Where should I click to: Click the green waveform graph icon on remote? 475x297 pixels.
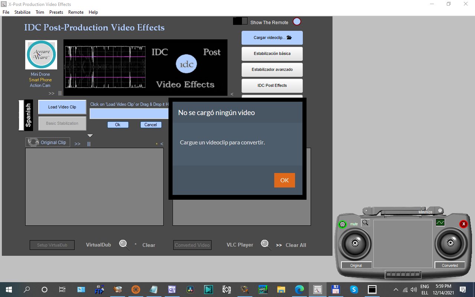(440, 222)
